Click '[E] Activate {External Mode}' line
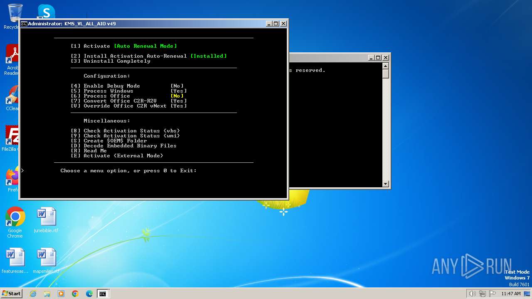 [117, 156]
